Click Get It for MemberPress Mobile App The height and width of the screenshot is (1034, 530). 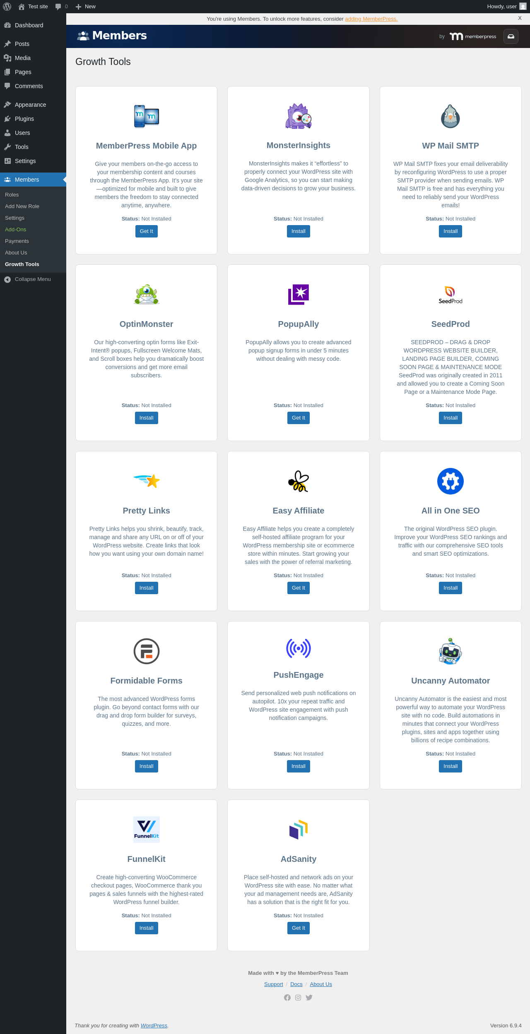(x=147, y=231)
